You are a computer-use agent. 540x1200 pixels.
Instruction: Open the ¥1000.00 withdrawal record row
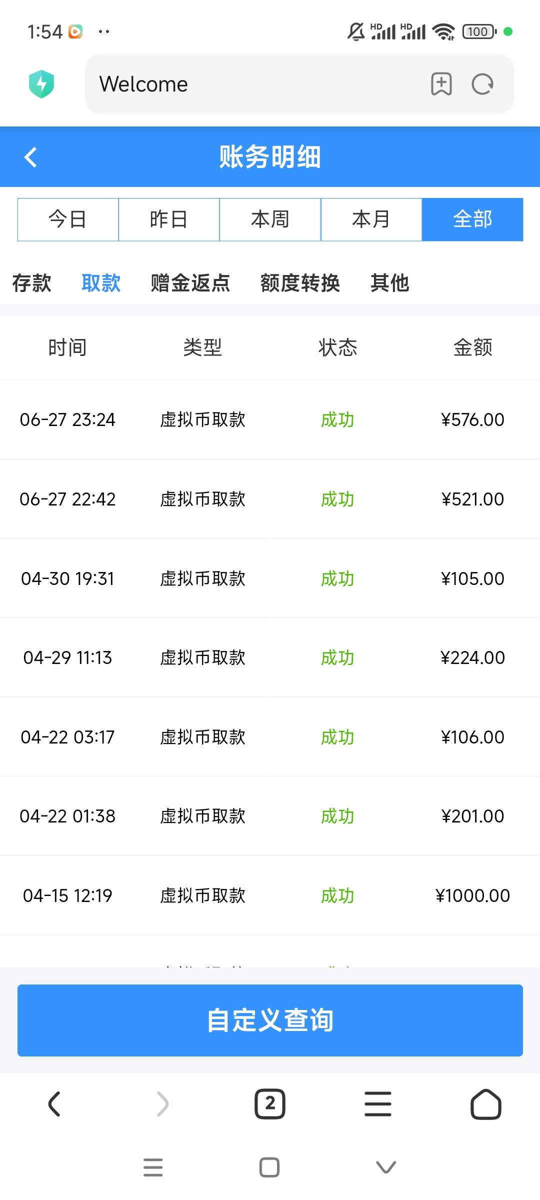(270, 895)
